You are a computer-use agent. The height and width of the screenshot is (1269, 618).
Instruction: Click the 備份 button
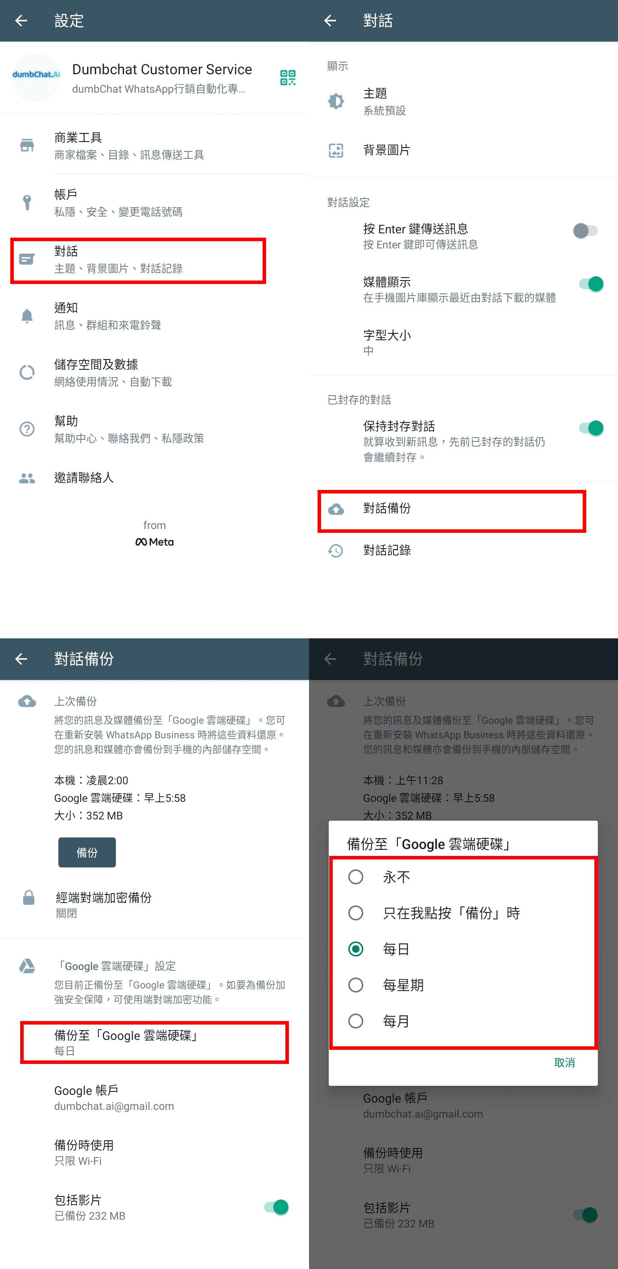pyautogui.click(x=87, y=852)
